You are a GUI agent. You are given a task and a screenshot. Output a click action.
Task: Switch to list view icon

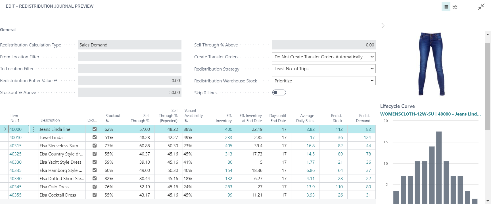click(x=446, y=7)
